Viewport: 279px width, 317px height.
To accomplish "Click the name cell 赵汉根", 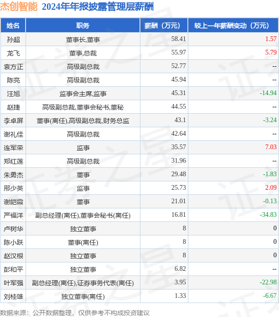I will click(13, 256).
